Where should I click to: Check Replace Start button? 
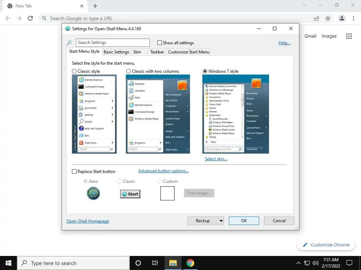74,172
